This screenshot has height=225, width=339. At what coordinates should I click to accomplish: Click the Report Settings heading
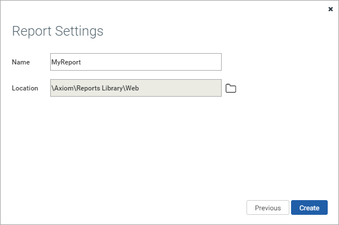tap(58, 31)
